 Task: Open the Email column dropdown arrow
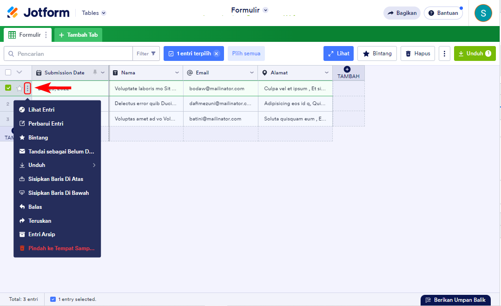coord(252,73)
